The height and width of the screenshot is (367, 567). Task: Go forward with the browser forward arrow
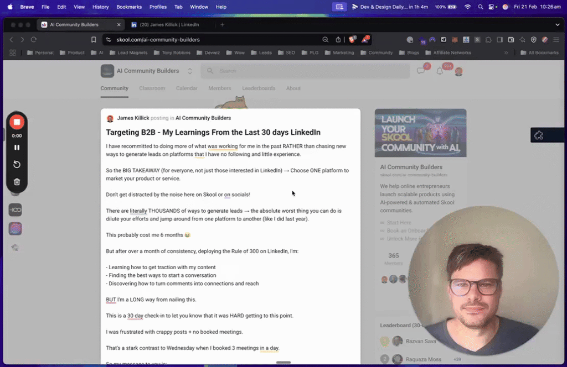click(x=22, y=40)
